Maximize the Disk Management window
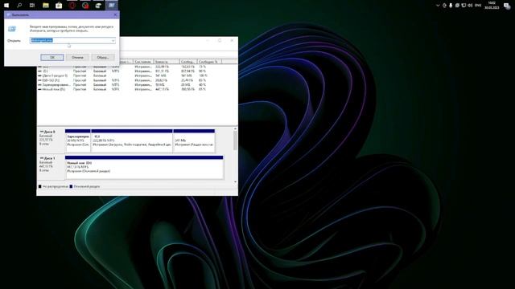Viewport: 515px width, 289px height. tap(220, 41)
